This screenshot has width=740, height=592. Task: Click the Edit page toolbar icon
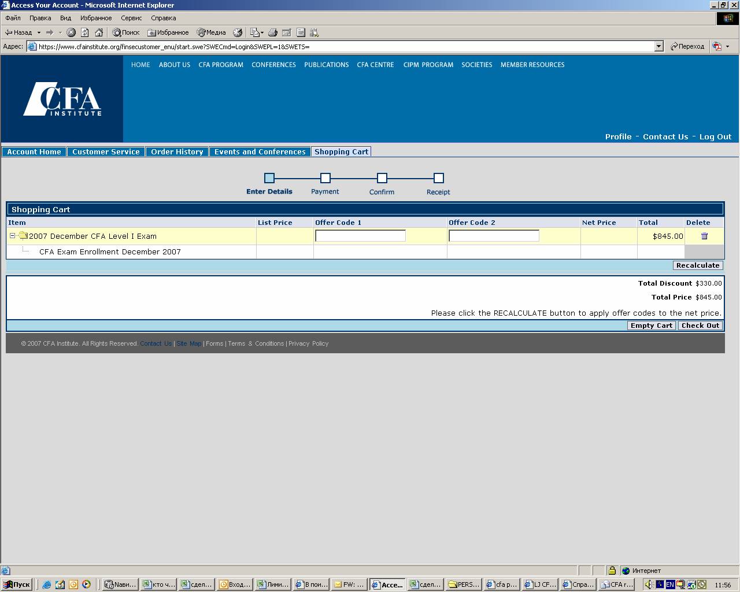click(287, 32)
